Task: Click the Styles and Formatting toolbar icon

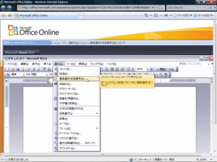Action: (8, 75)
